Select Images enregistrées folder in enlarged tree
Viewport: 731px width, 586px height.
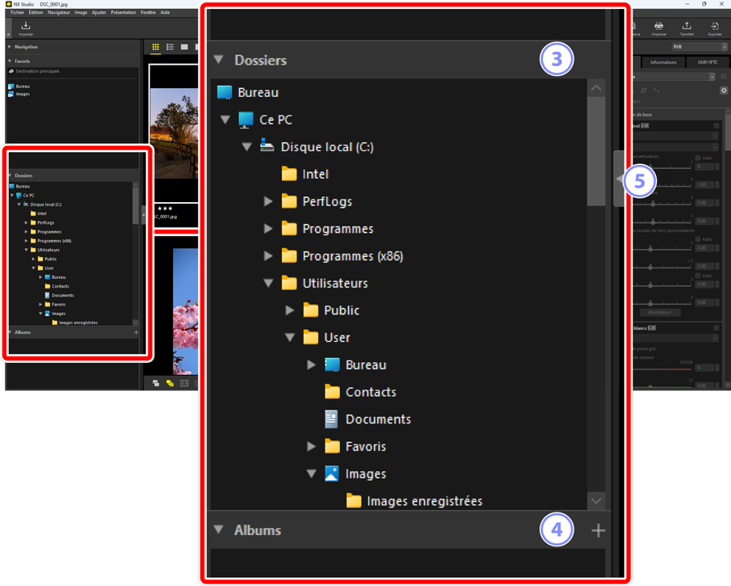pos(424,501)
